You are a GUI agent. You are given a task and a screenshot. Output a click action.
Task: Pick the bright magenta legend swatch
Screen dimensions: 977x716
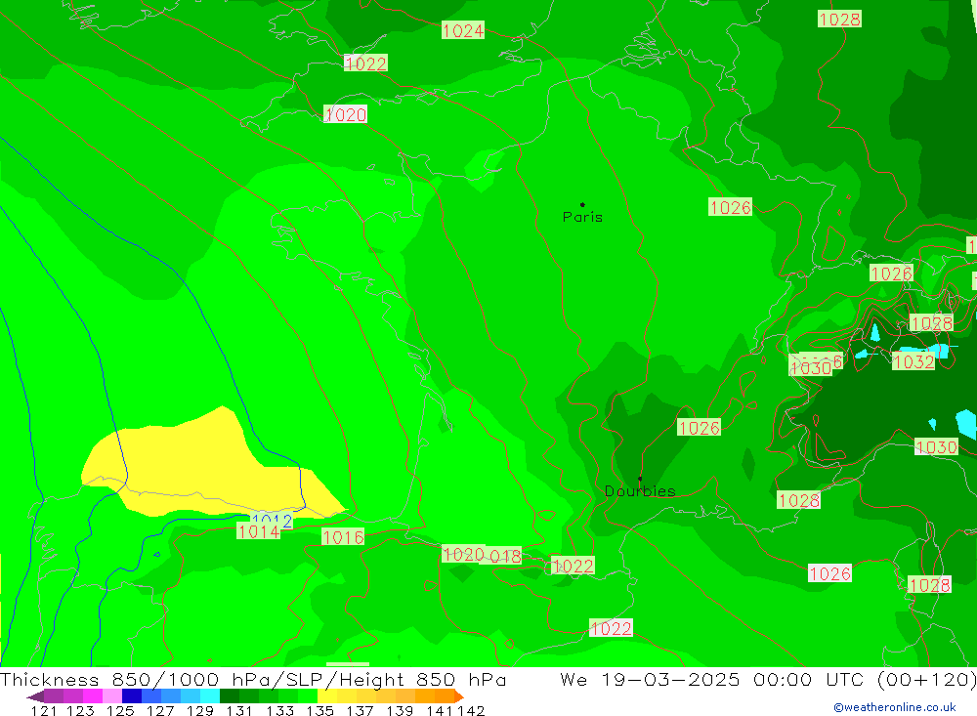[93, 696]
